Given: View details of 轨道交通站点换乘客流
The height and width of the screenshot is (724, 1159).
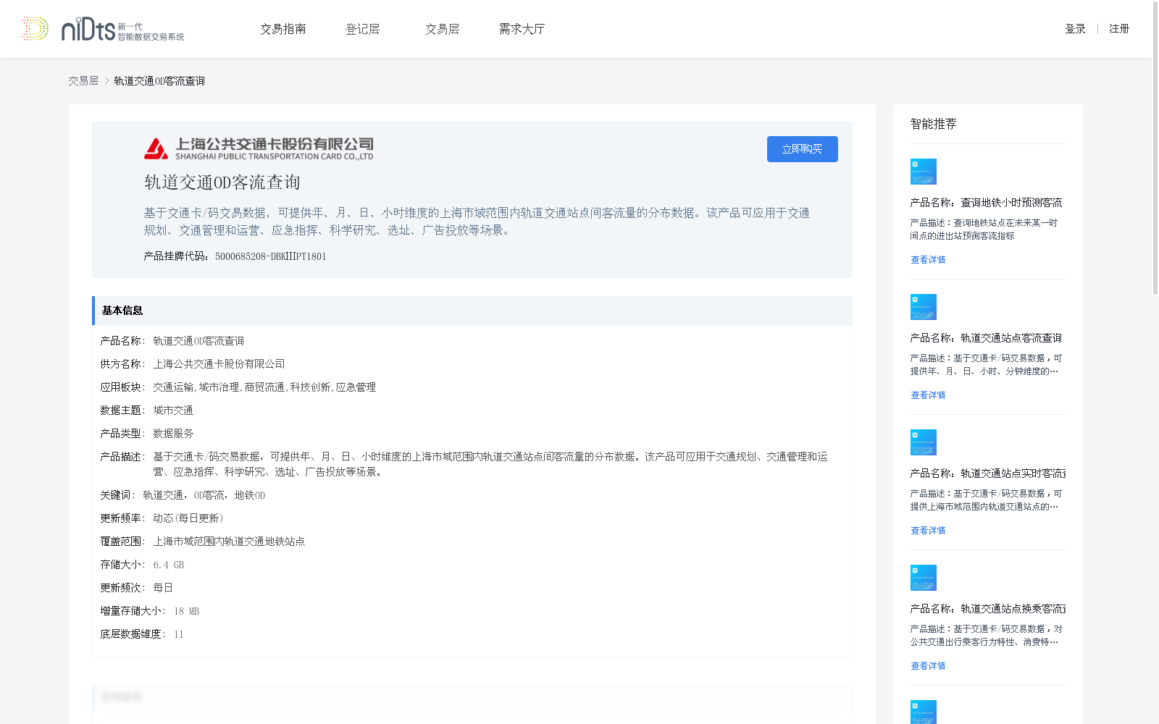Looking at the screenshot, I should coord(928,666).
